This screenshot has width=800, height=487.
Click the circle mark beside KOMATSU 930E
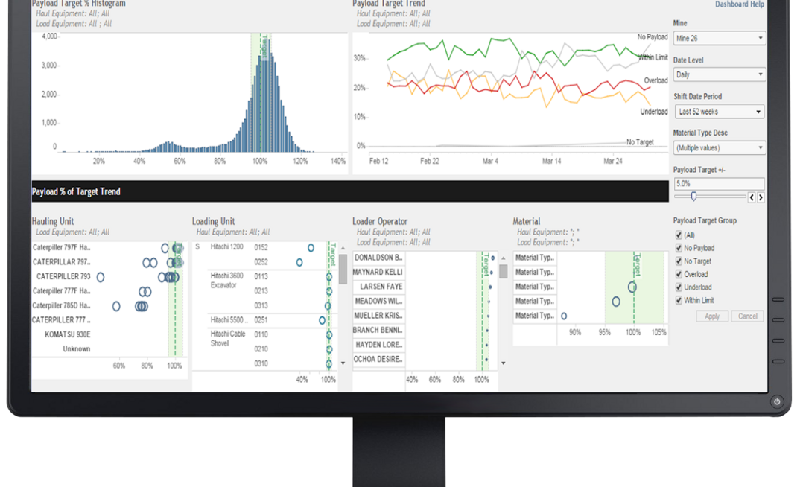(x=174, y=333)
